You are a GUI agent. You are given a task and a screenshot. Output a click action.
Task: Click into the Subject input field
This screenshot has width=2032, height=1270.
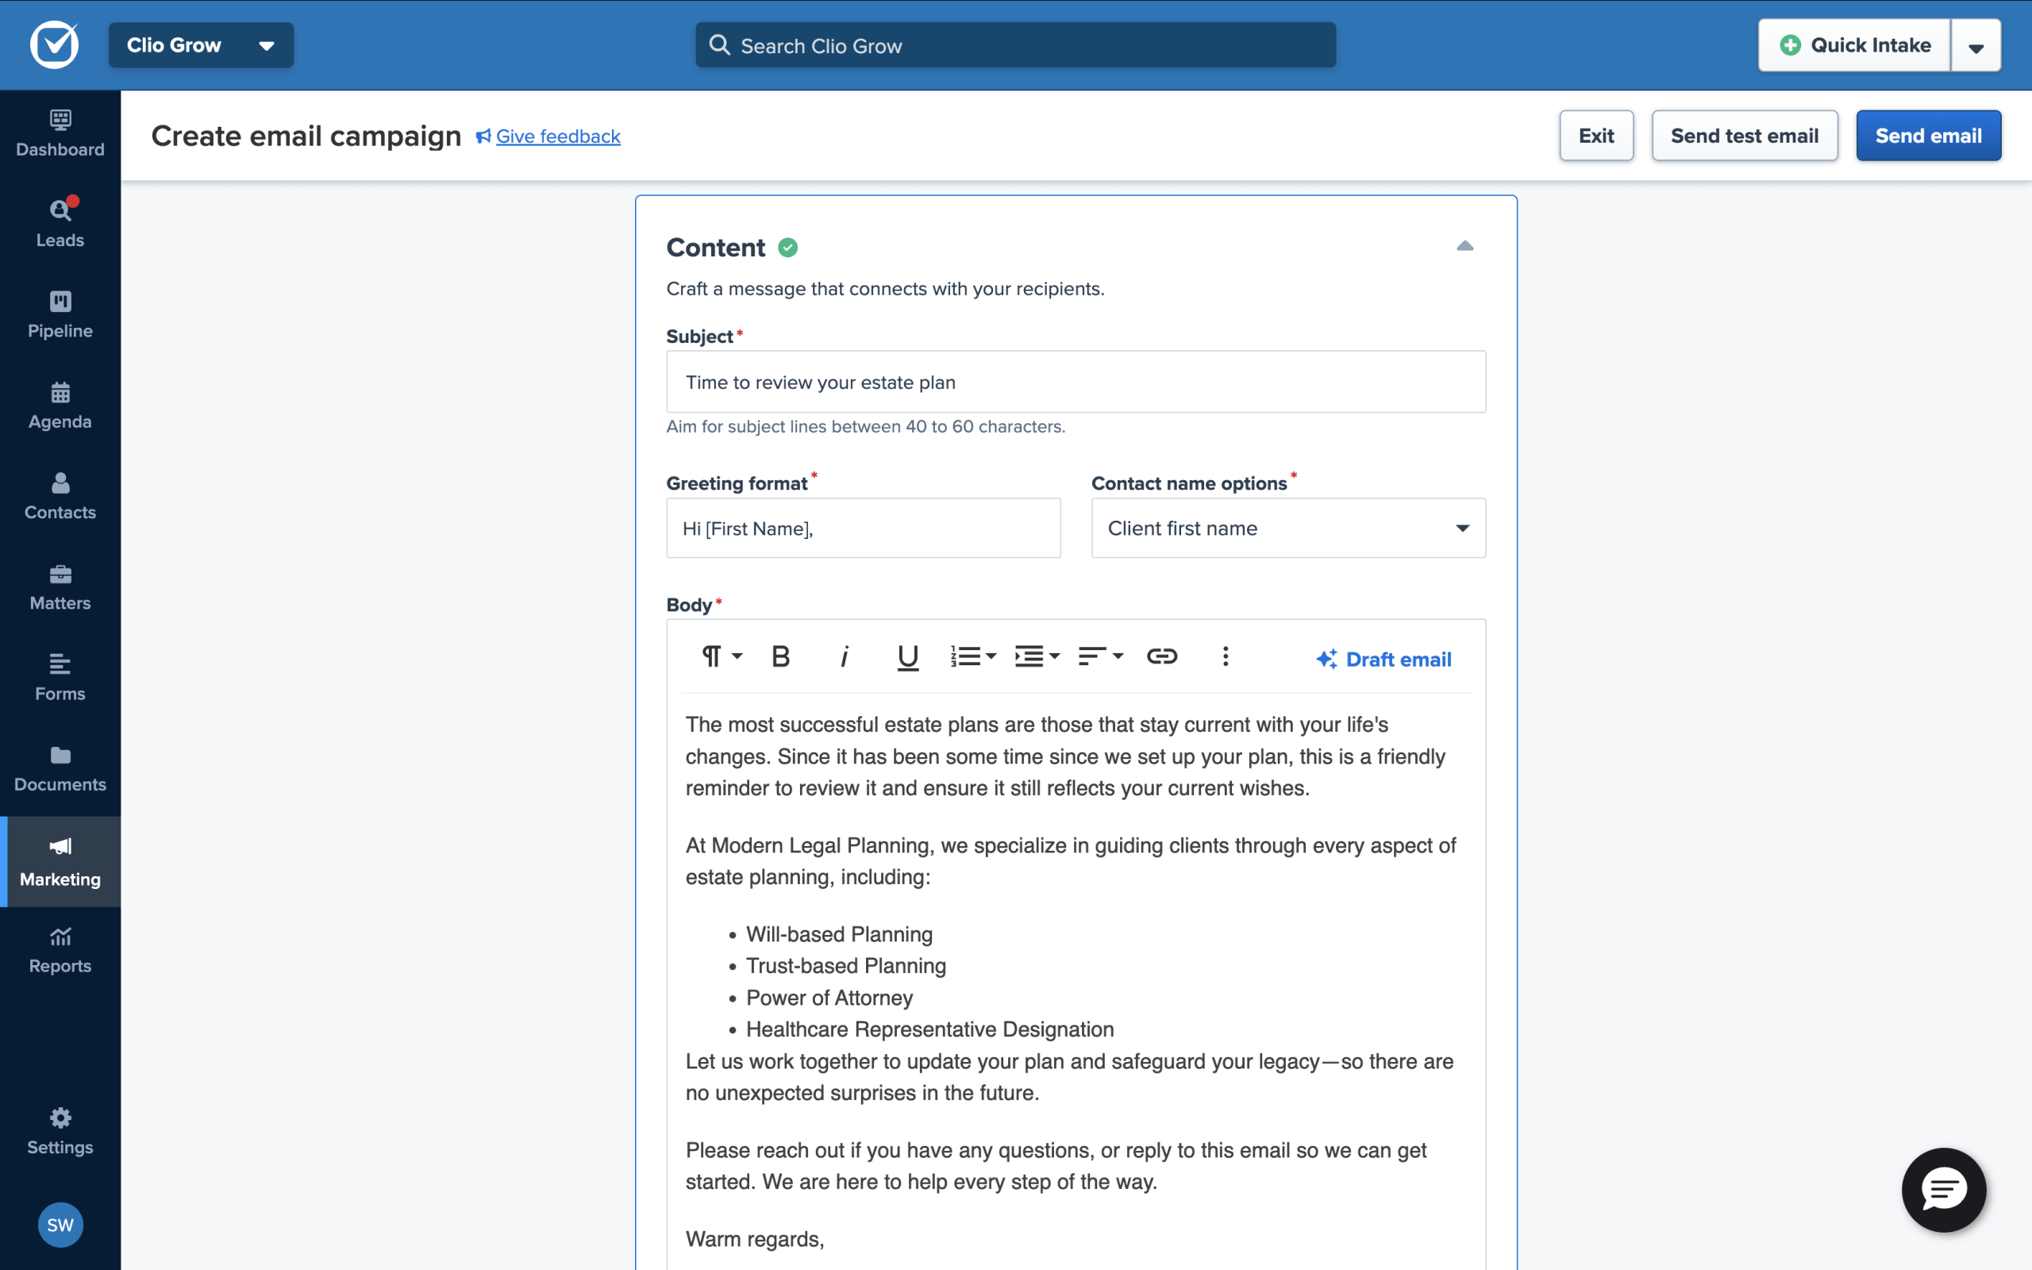(x=1075, y=382)
